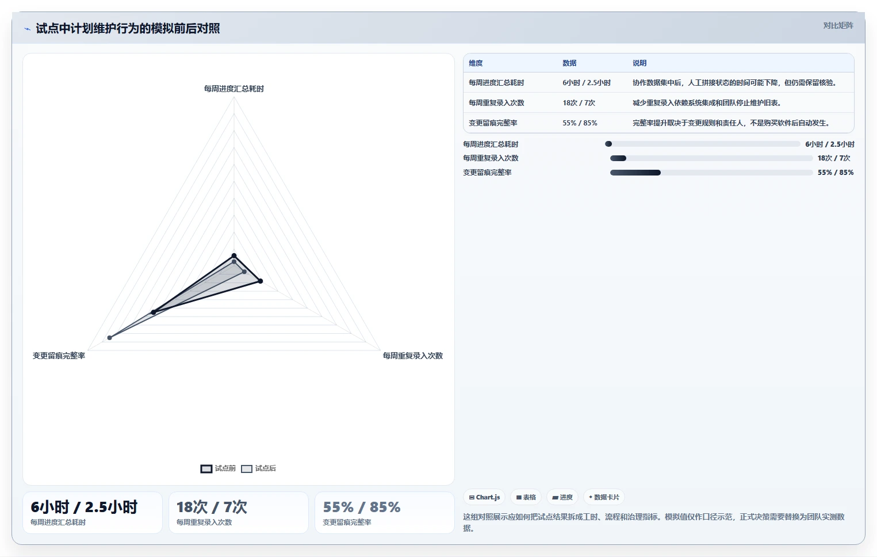Toggle the 试点前 legend item
The image size is (877, 557).
coord(218,468)
